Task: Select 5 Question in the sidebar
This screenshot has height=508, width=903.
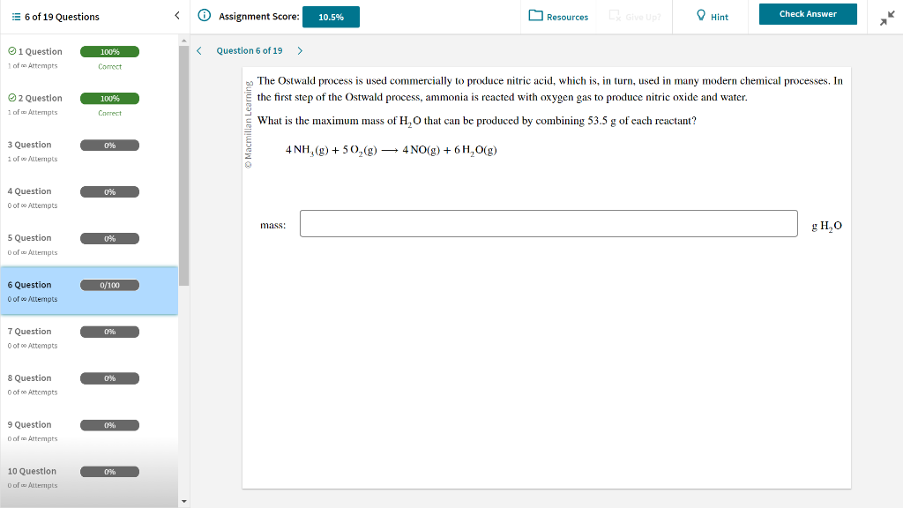Action: click(89, 244)
